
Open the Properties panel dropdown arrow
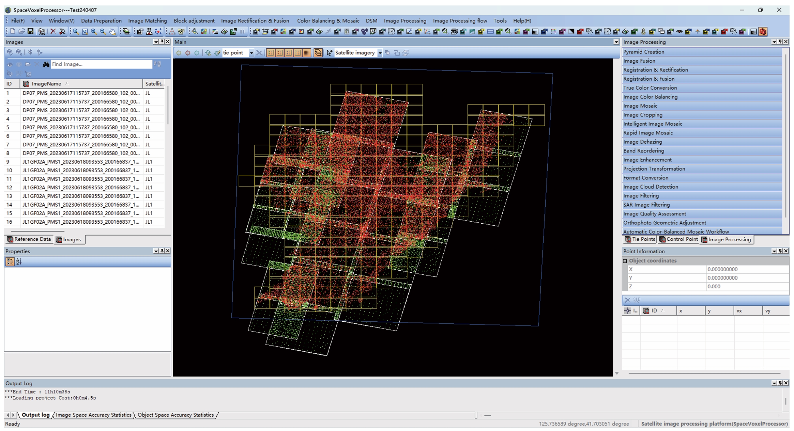[x=156, y=251]
